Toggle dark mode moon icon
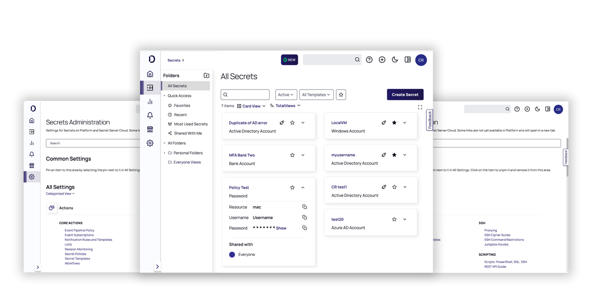The width and height of the screenshot is (591, 295). coord(395,60)
